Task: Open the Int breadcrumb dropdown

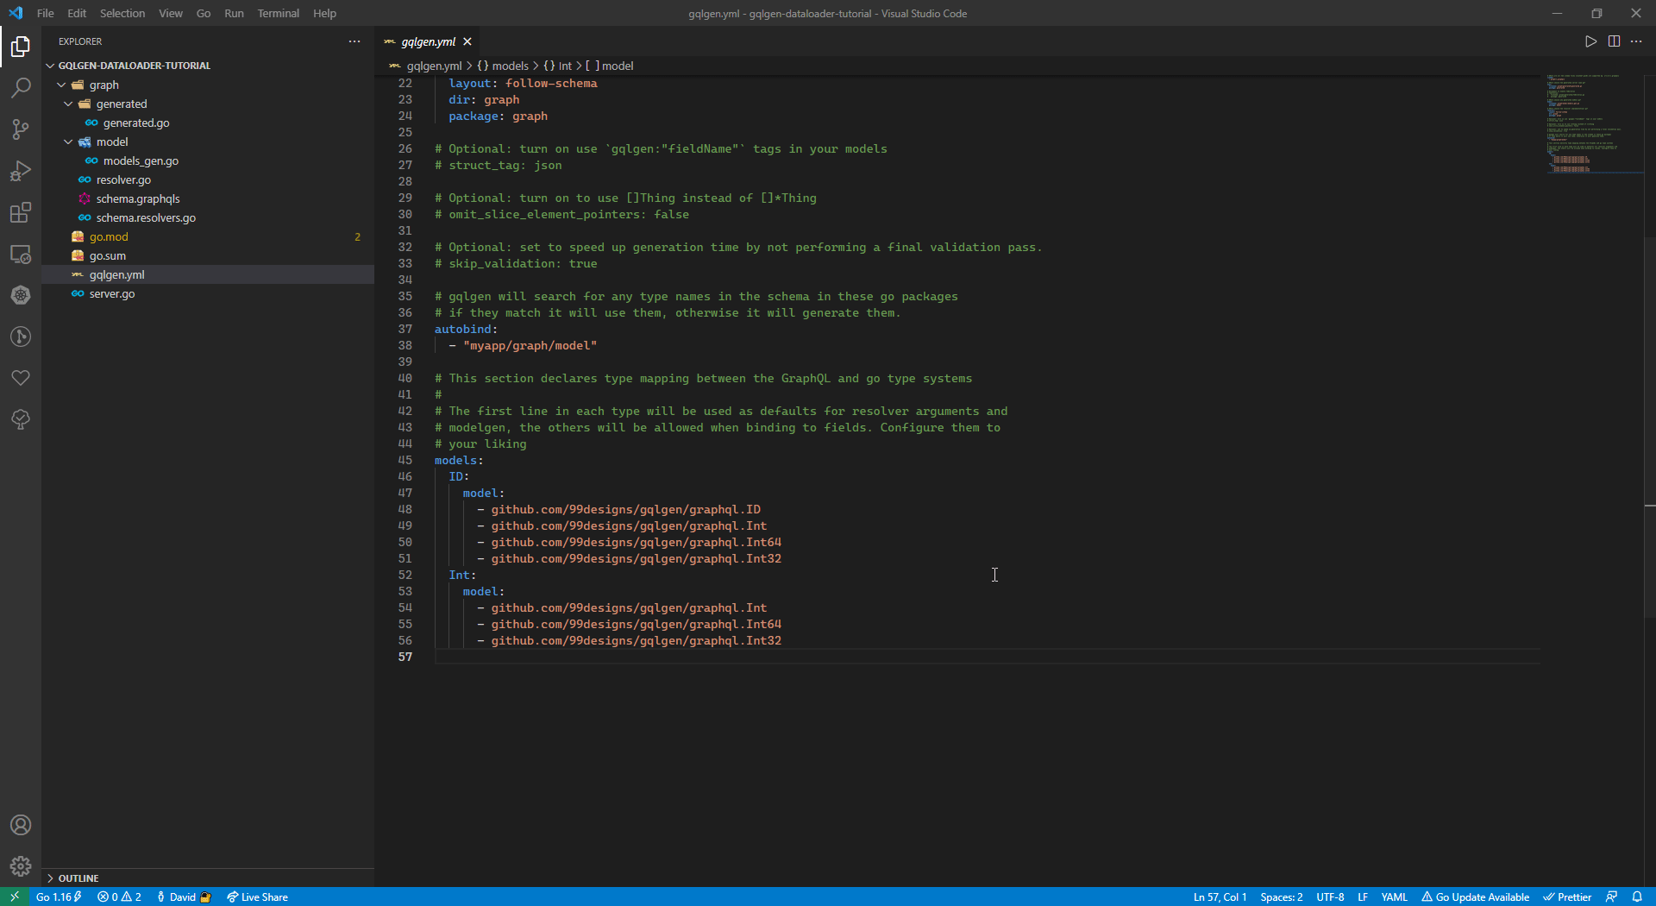Action: [558, 66]
